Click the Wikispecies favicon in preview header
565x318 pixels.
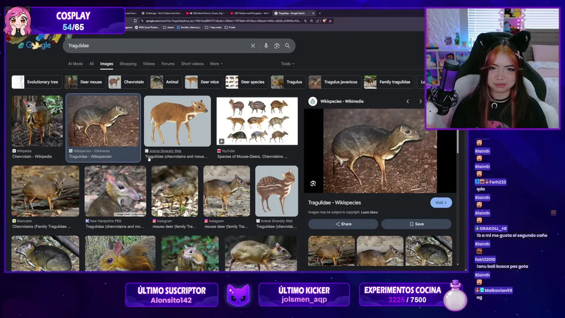click(x=313, y=101)
